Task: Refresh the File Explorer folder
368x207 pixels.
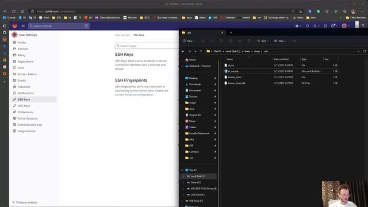Action: [365, 51]
